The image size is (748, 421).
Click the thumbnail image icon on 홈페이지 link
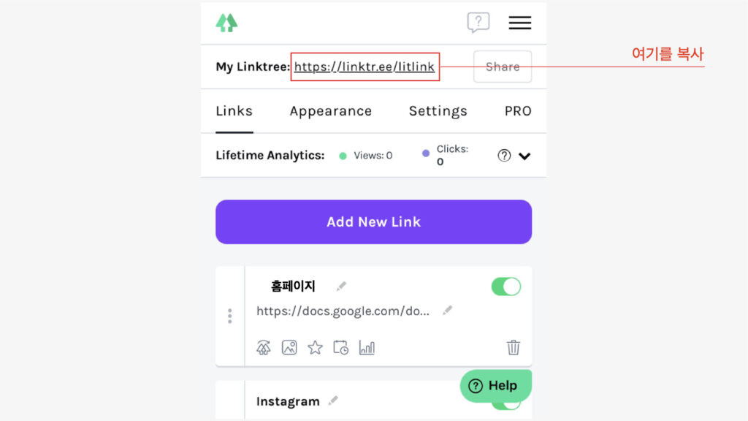(x=289, y=347)
